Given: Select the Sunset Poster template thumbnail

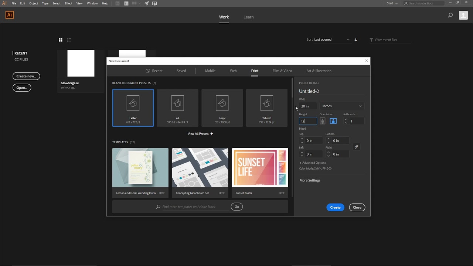Looking at the screenshot, I should tap(260, 168).
